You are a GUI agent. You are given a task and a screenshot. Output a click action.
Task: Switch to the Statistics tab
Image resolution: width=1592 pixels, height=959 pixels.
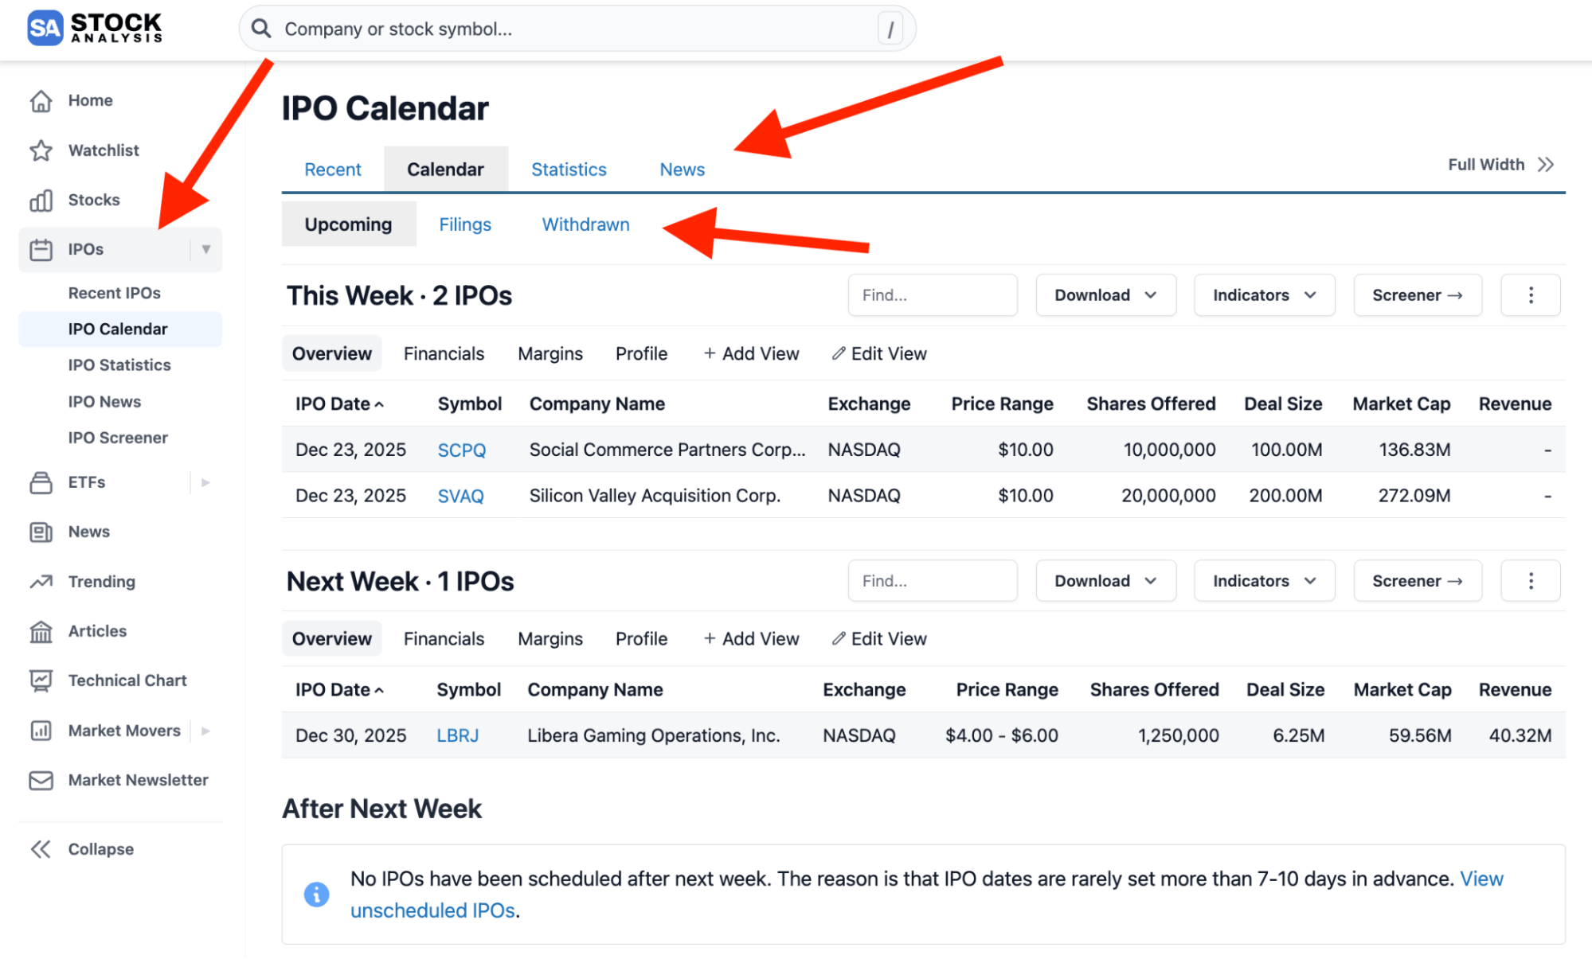(568, 169)
